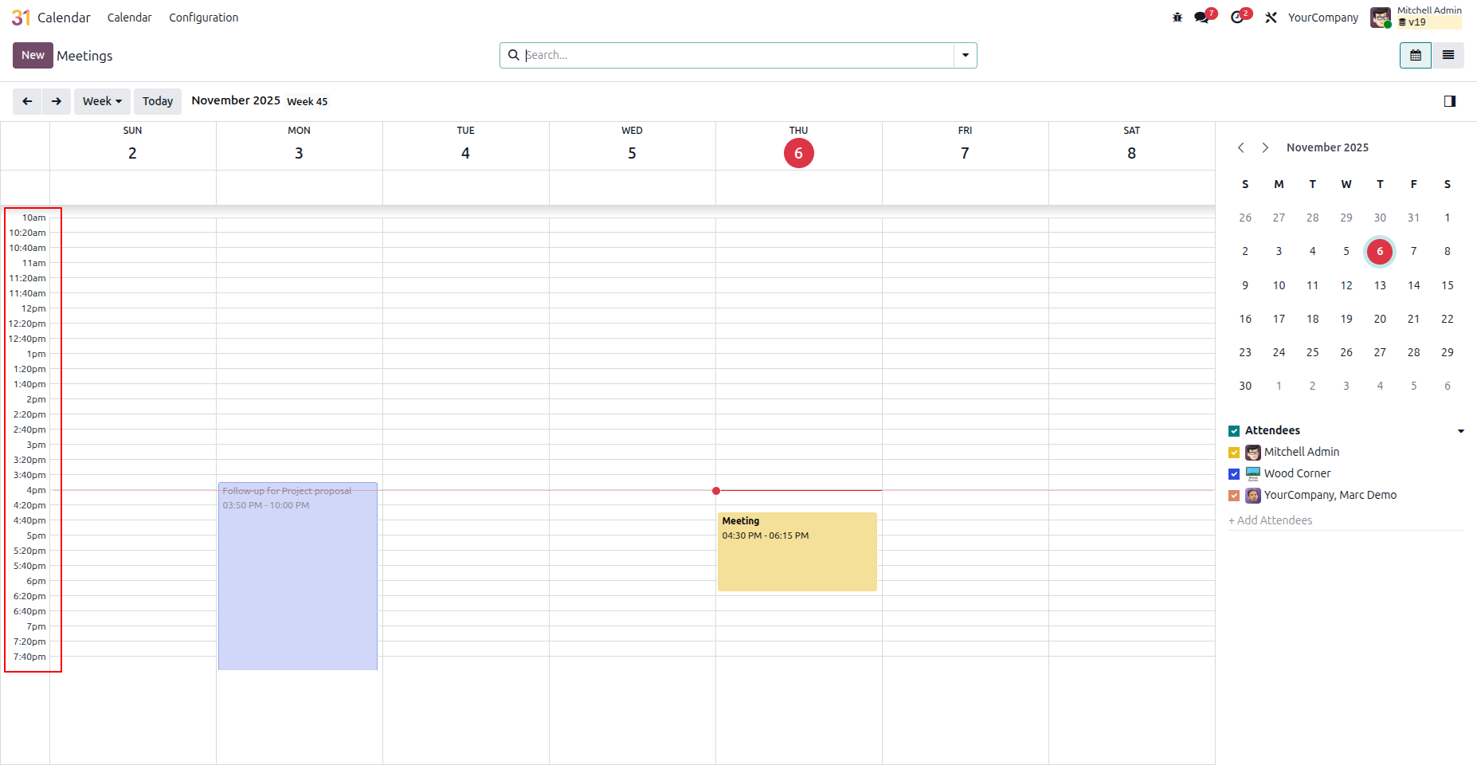
Task: Pick November 10 in mini calendar
Action: 1279,285
